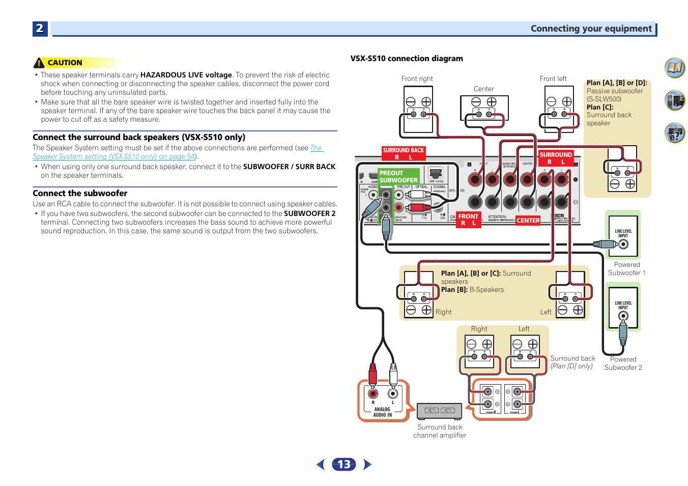This screenshot has width=688, height=486.
Task: Open the help question-mark icon
Action: (675, 133)
